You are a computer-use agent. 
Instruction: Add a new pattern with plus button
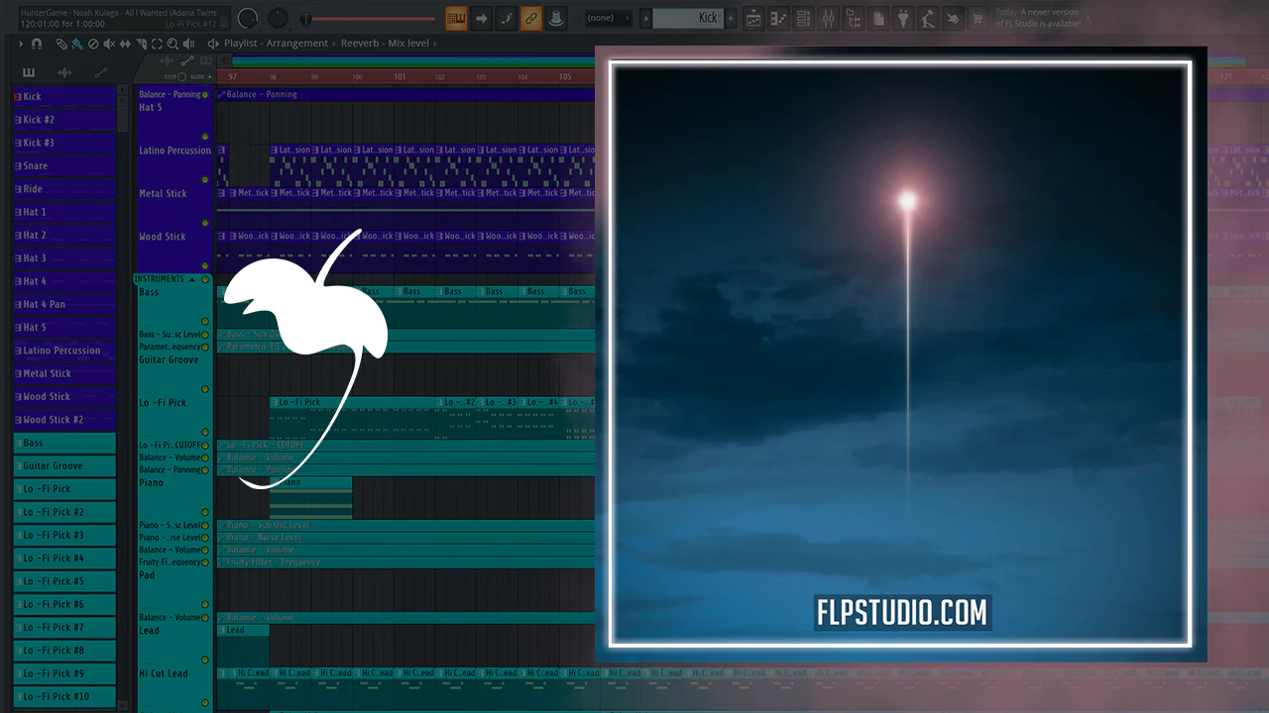pos(732,18)
